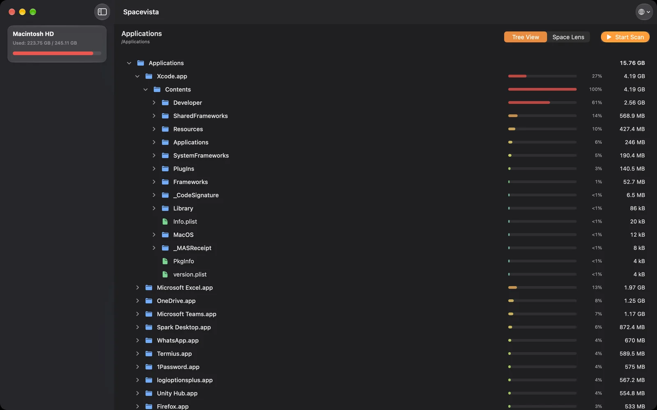
Task: Start Scan of the drive
Action: (625, 37)
